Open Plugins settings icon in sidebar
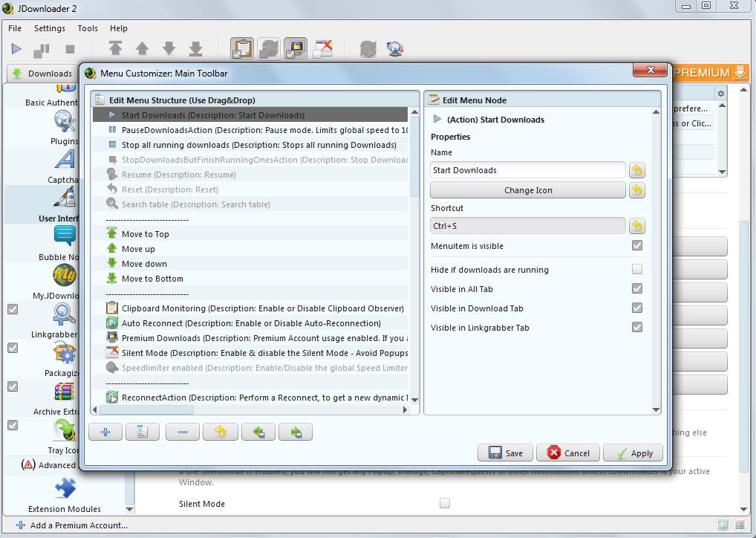Screen dimensions: 756x538 point(65,122)
